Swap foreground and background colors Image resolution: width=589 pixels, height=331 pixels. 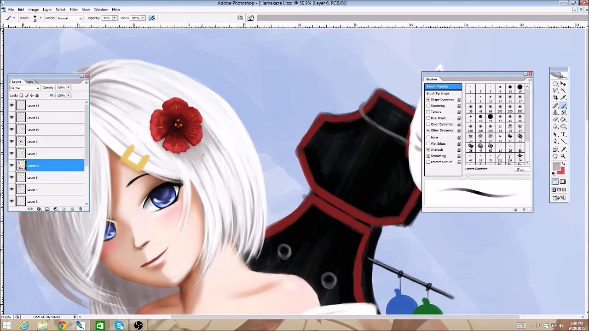point(563,164)
